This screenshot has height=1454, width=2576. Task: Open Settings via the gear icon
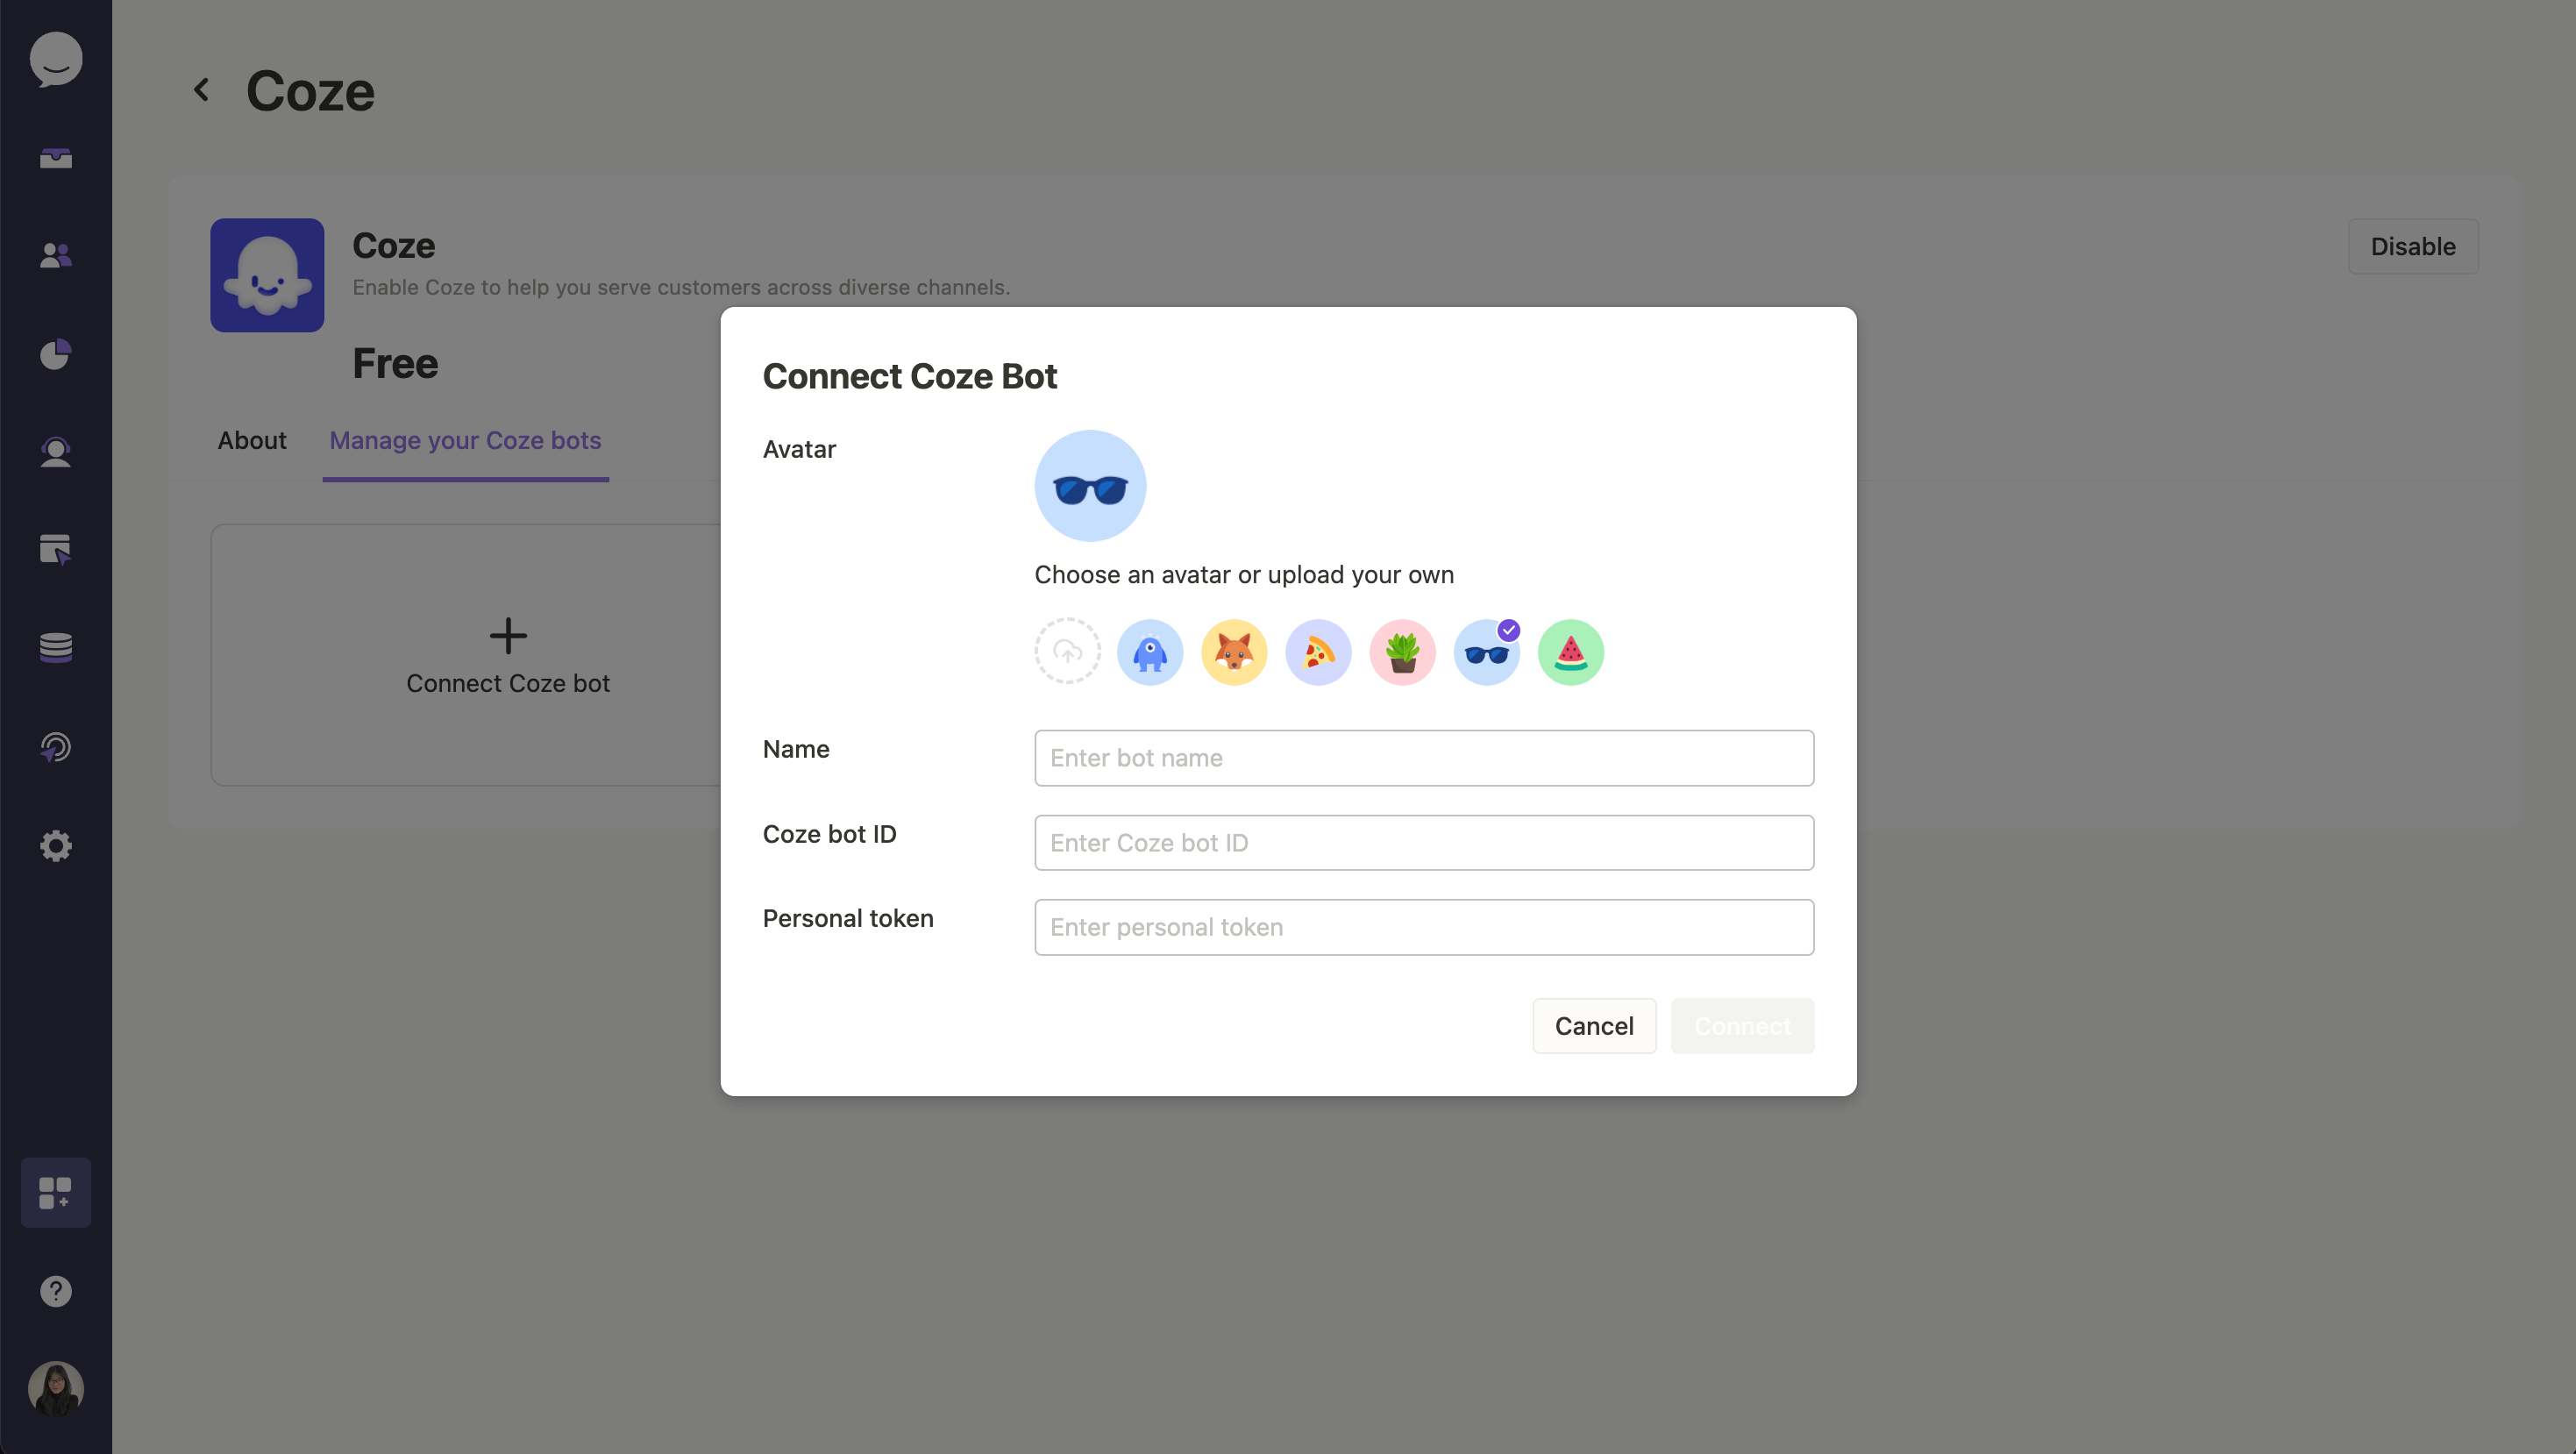55,846
